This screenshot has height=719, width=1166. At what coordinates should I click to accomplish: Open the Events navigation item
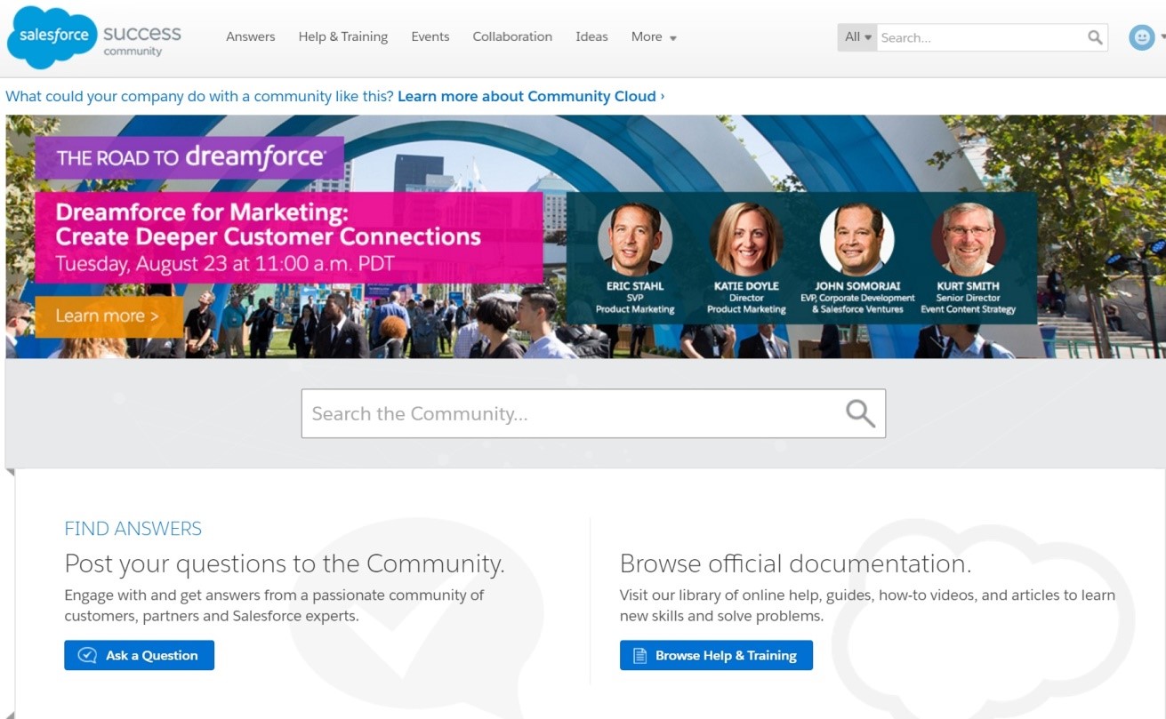(430, 36)
